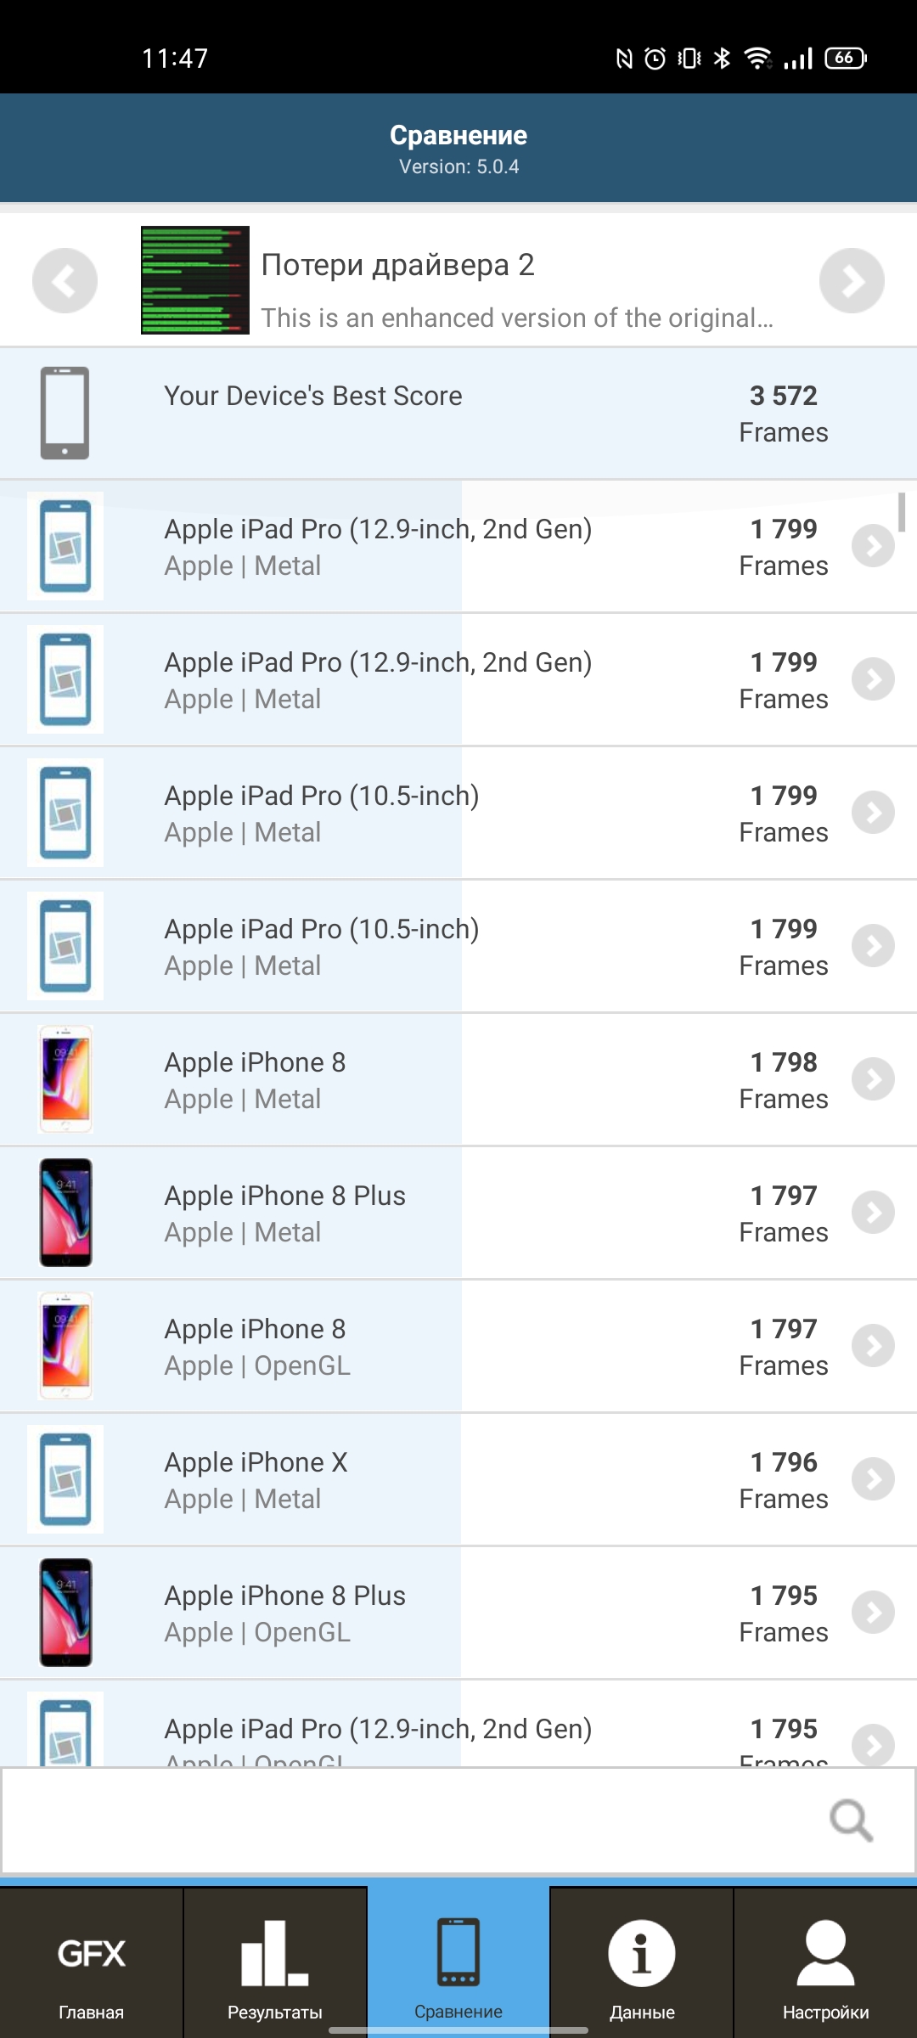Viewport: 917px width, 2038px height.
Task: Tap Apple iPhone 8 Metal device image
Action: point(65,1079)
